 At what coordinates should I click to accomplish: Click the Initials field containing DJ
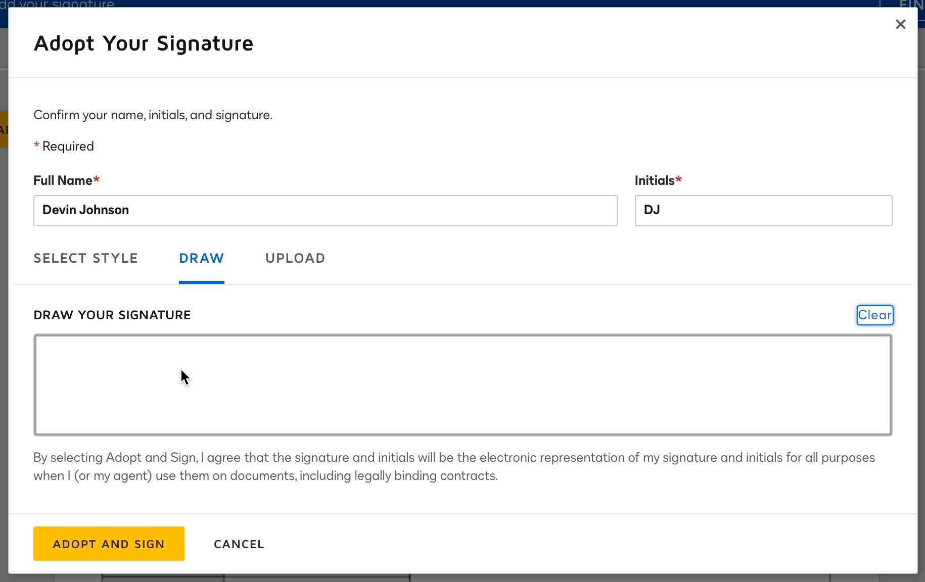coord(763,210)
